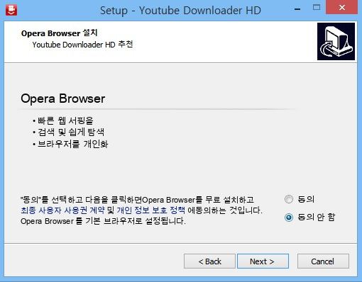Cancel the setup wizard

point(323,261)
